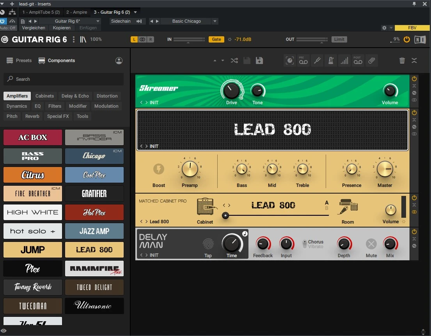Screen dimensions: 431x336
Task: Click the paperclip icon in rack toolbar
Action: pyautogui.click(x=371, y=60)
